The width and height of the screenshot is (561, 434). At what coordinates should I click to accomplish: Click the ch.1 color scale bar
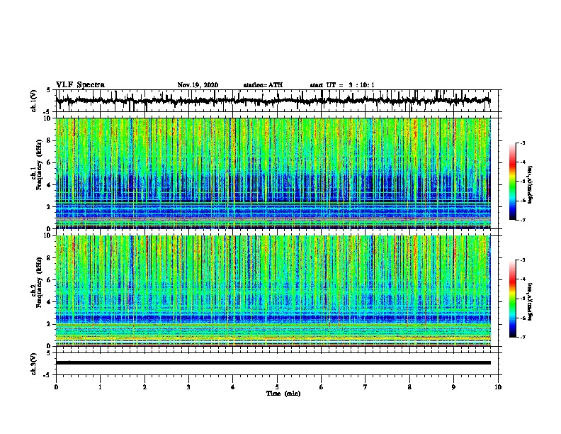[513, 182]
